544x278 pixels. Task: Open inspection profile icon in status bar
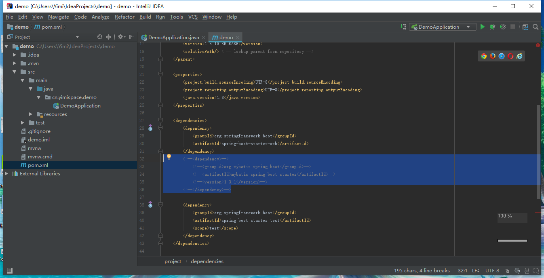[517, 271]
